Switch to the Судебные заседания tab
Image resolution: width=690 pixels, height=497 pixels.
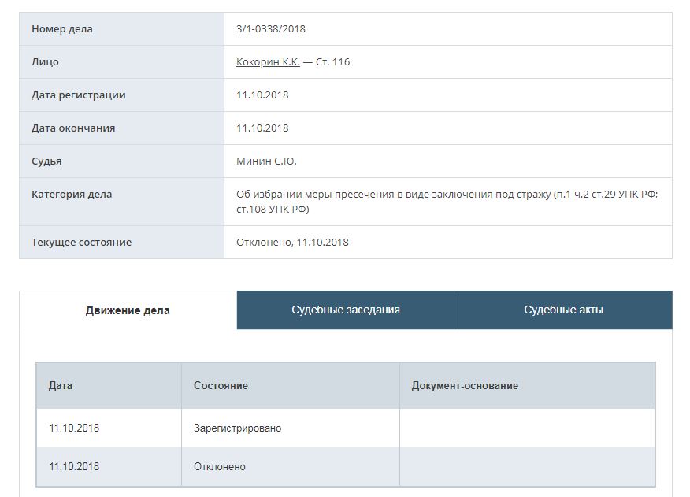tap(345, 310)
